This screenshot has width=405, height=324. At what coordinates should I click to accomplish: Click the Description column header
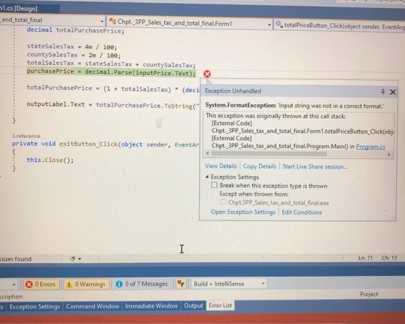pyautogui.click(x=11, y=296)
